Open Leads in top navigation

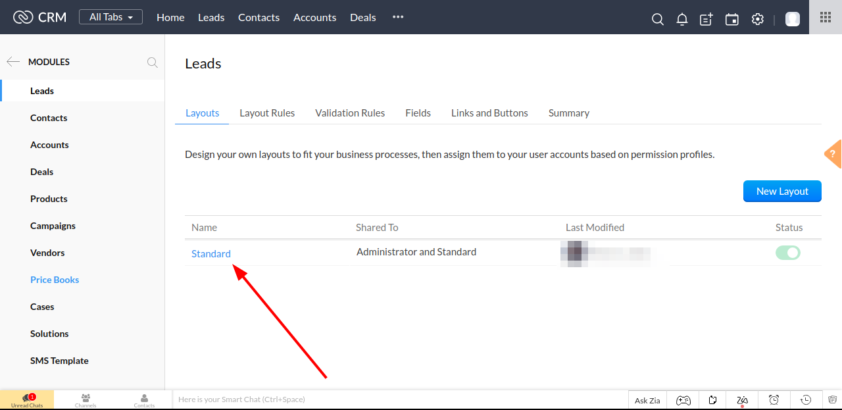pos(211,18)
